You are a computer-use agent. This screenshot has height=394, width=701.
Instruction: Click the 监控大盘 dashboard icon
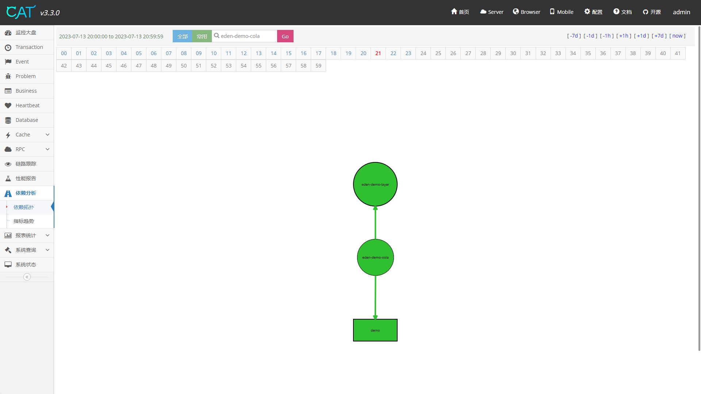(8, 32)
